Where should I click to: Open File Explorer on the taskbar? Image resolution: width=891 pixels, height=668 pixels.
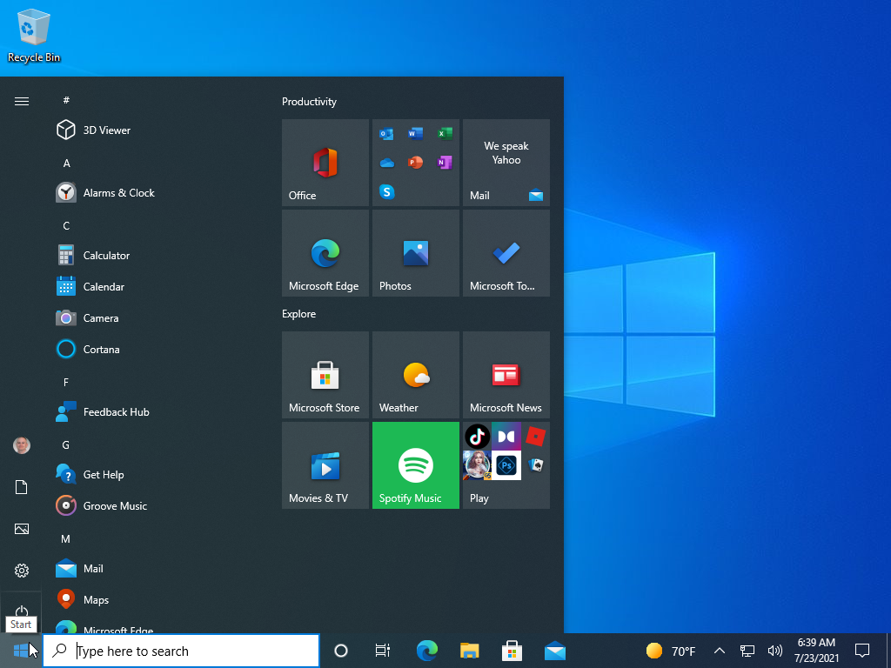click(469, 651)
